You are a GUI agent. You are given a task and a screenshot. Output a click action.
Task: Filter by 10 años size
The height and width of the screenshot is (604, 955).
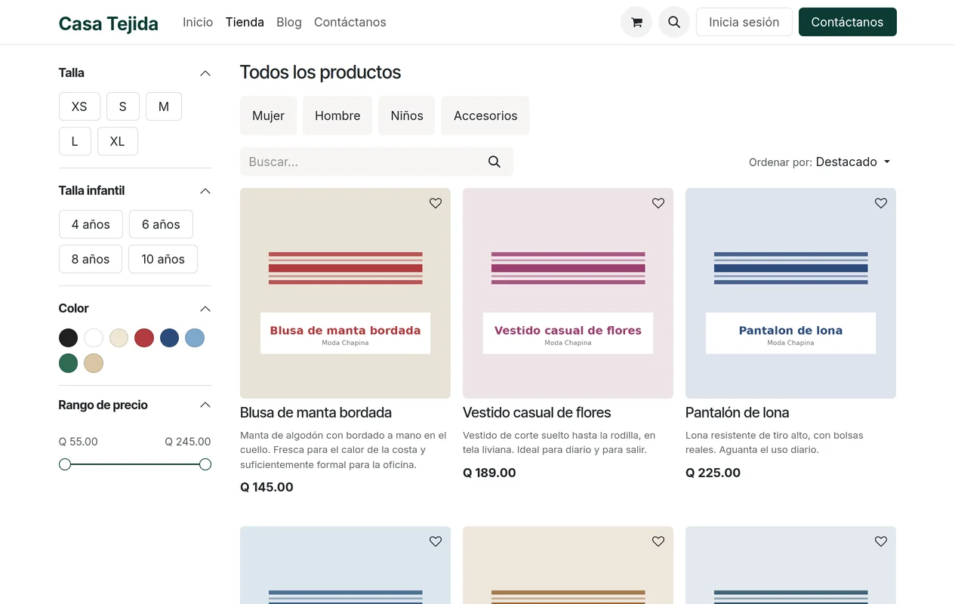point(163,259)
